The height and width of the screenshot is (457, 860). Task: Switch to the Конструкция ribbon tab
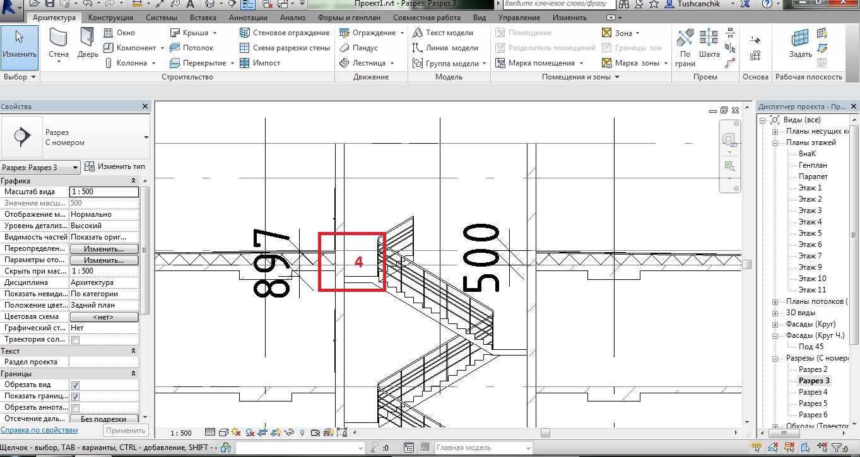coord(110,18)
